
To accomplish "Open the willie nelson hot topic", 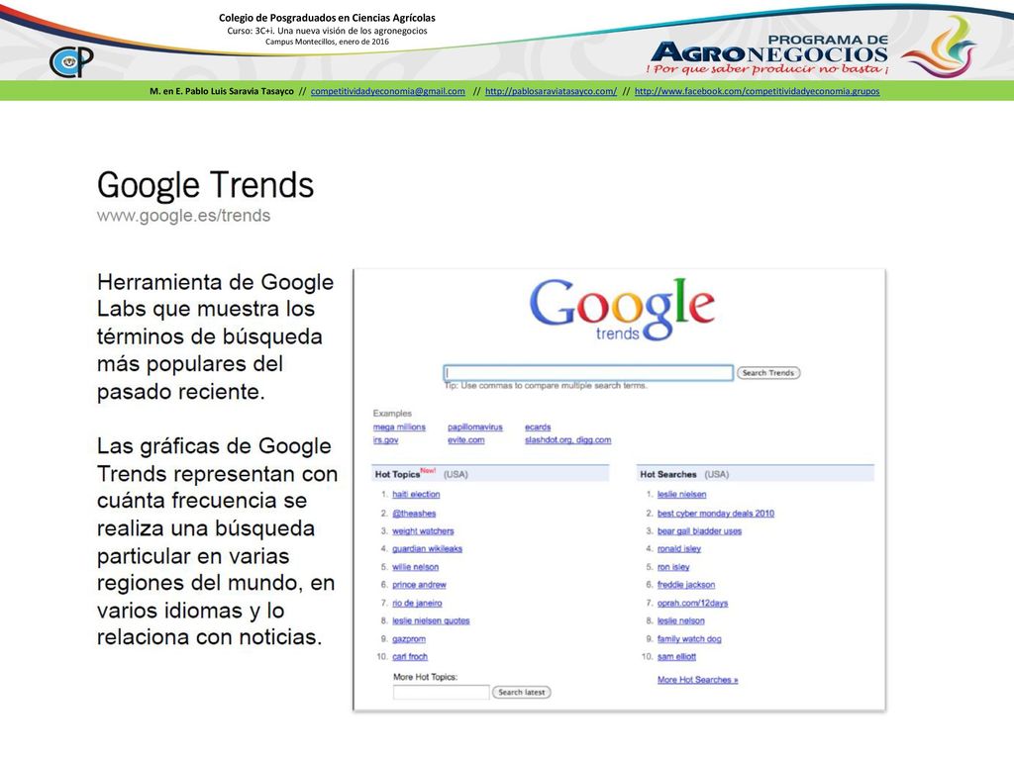I will coord(415,567).
